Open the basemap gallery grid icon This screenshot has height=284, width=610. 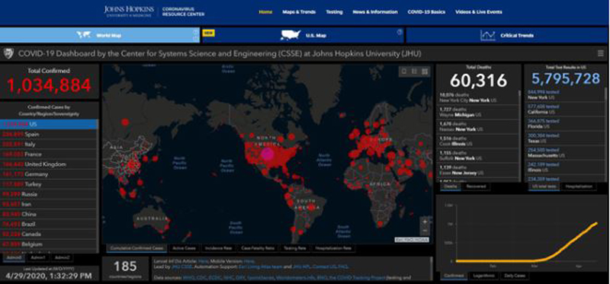425,71
